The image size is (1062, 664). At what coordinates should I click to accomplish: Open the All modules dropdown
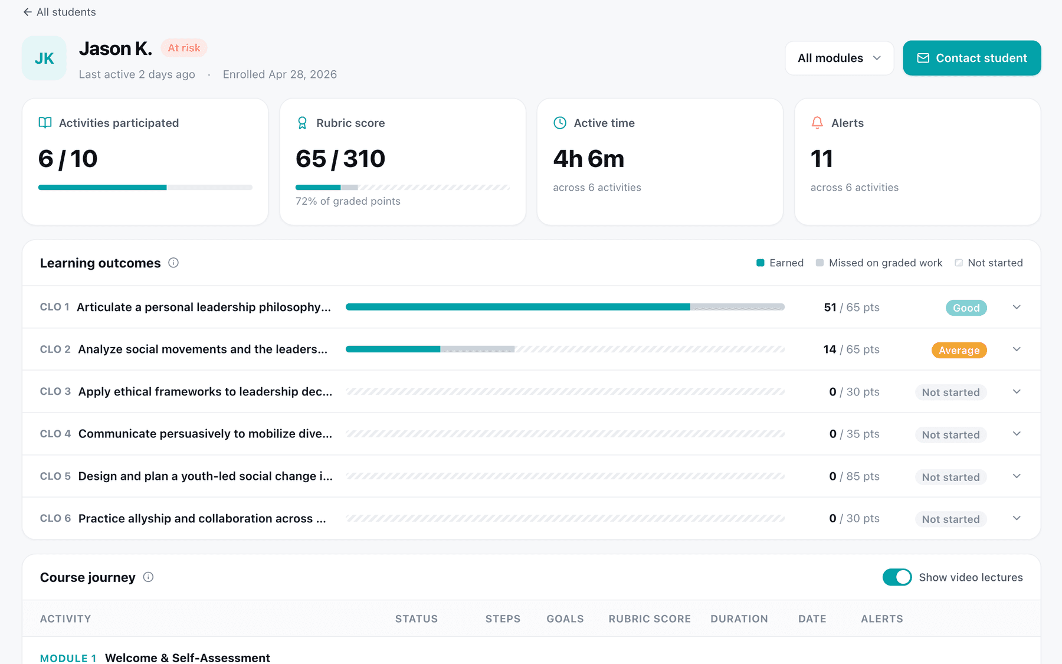[x=839, y=58]
